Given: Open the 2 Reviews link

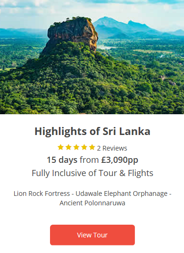Looking at the screenshot, I should pos(112,148).
